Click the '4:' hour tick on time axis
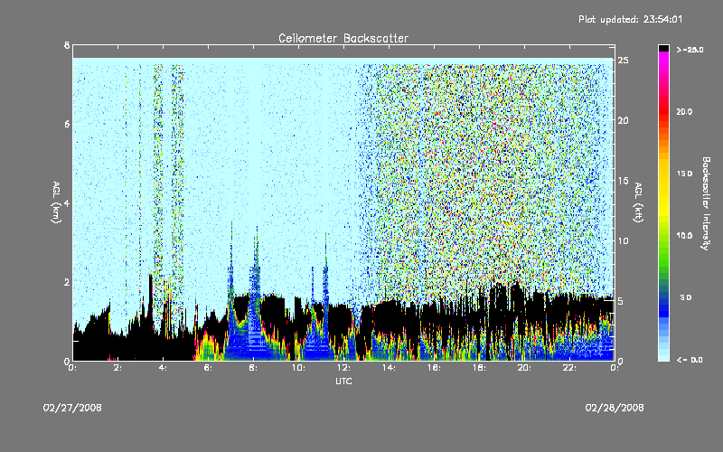723x452 pixels. coord(163,368)
